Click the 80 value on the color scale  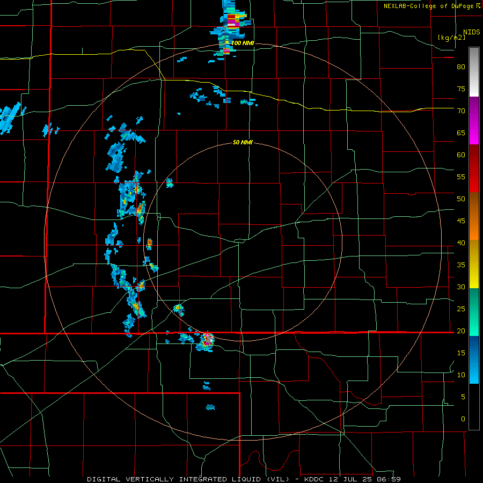(461, 67)
